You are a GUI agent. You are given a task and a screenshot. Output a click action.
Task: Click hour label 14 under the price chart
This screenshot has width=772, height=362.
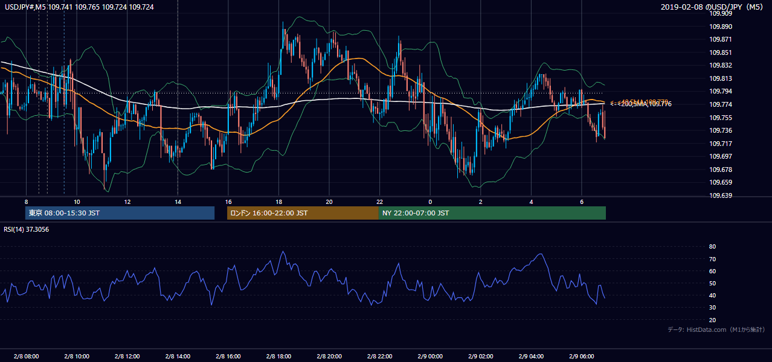(x=178, y=202)
